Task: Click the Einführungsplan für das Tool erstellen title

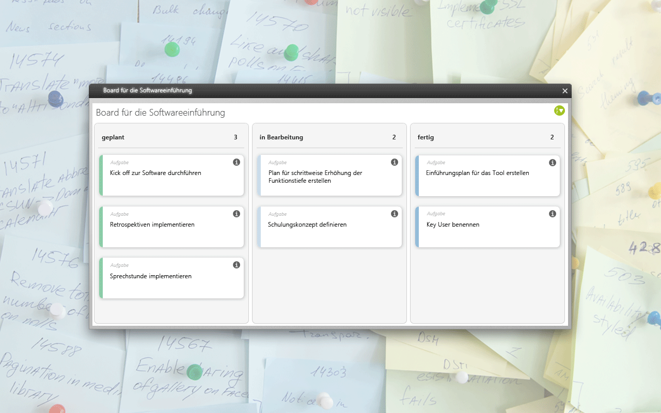Action: (478, 173)
